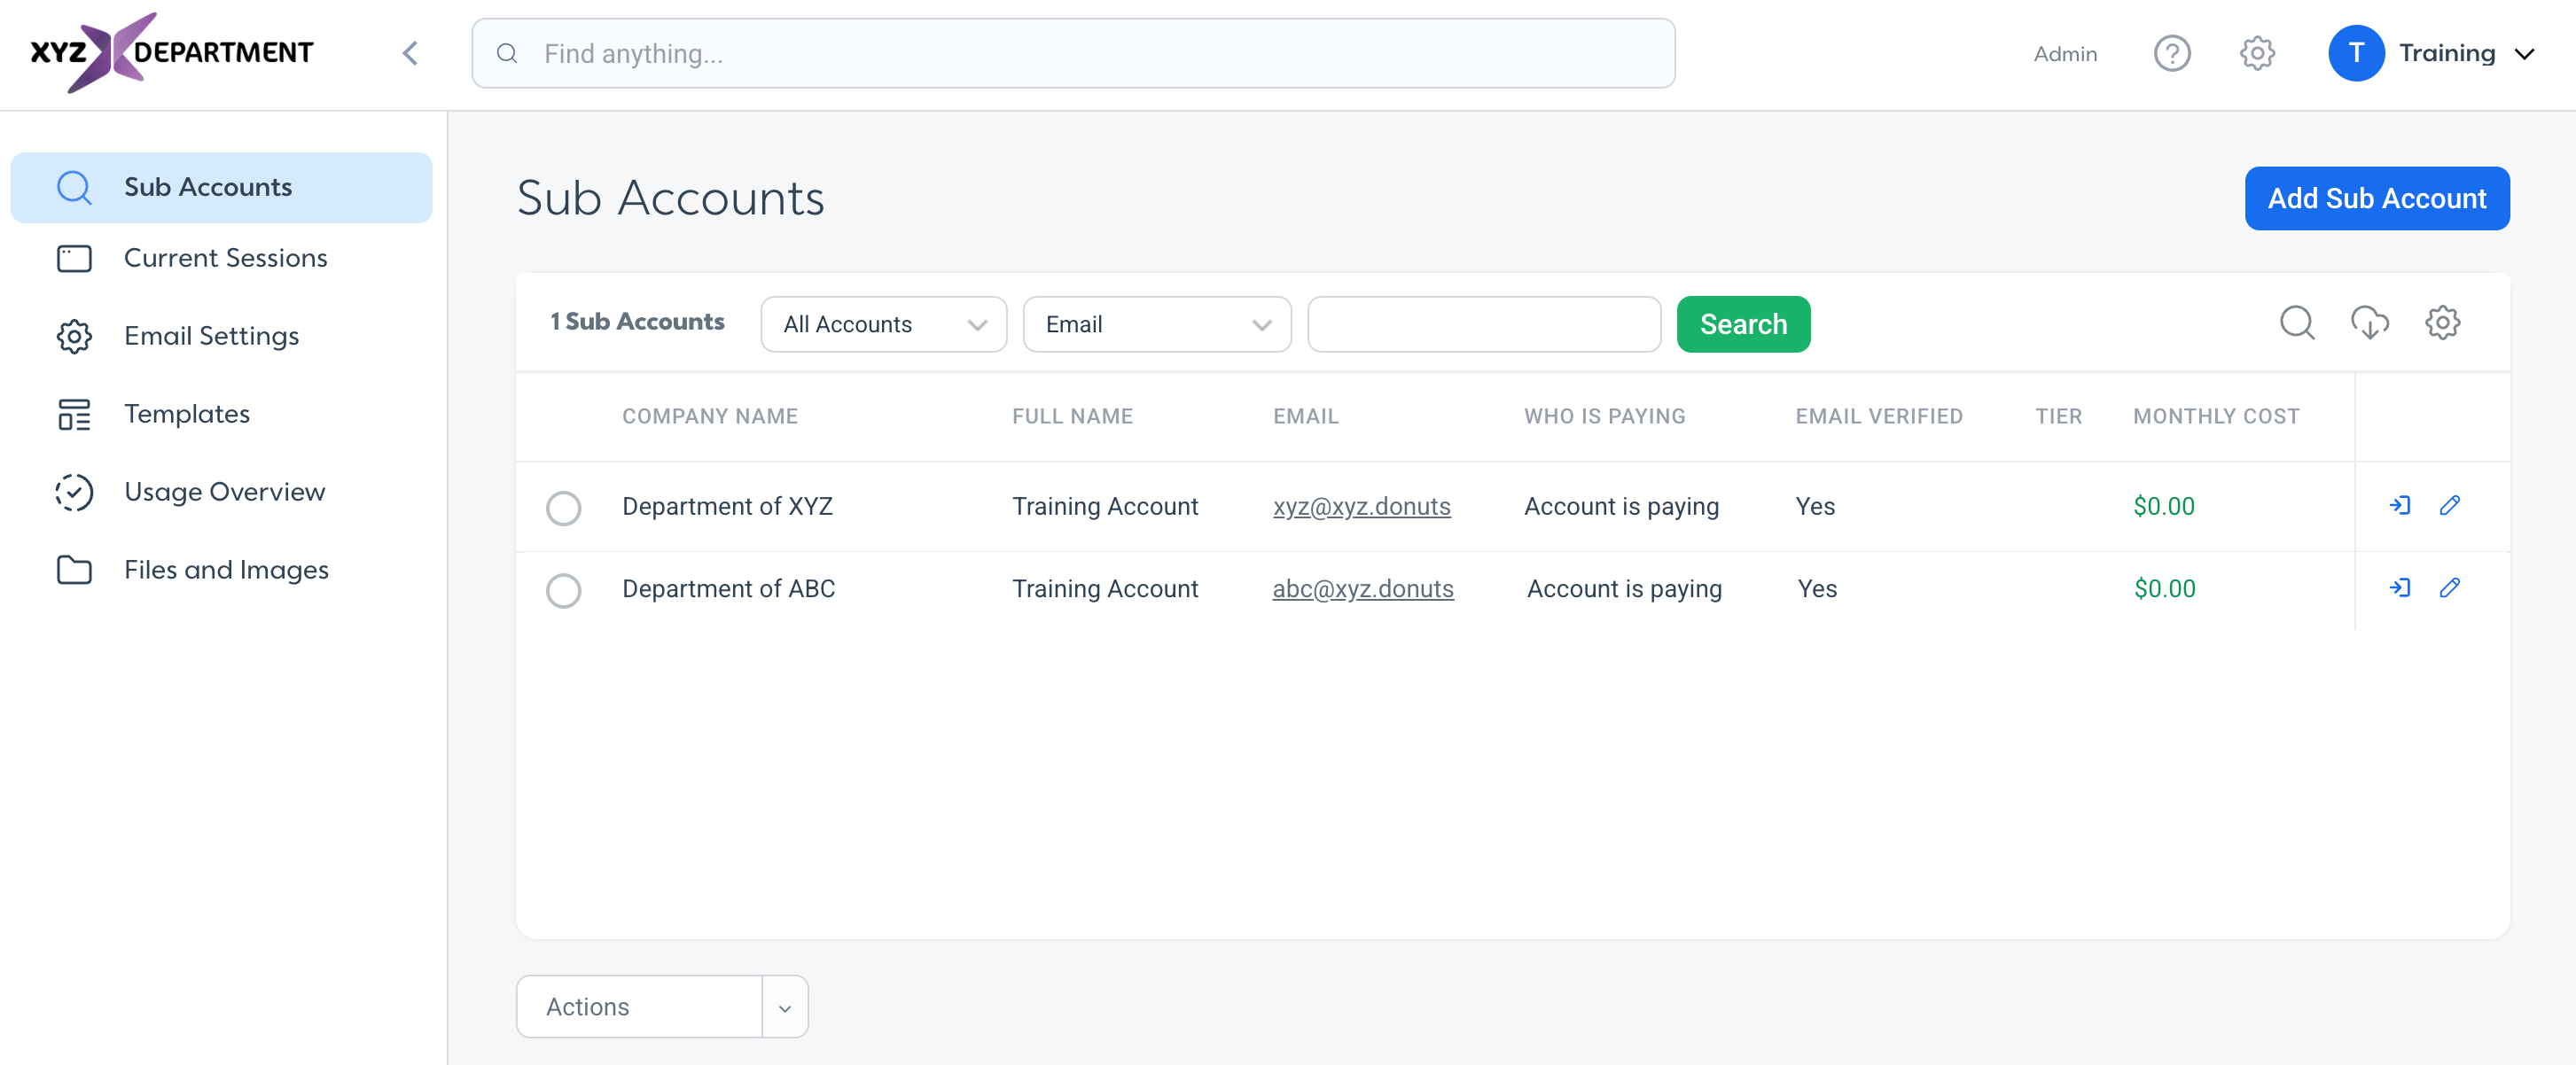The image size is (2576, 1065).
Task: Open the Email search field dropdown
Action: coord(1157,323)
